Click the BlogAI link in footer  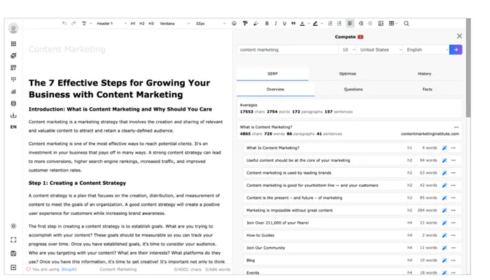click(69, 269)
